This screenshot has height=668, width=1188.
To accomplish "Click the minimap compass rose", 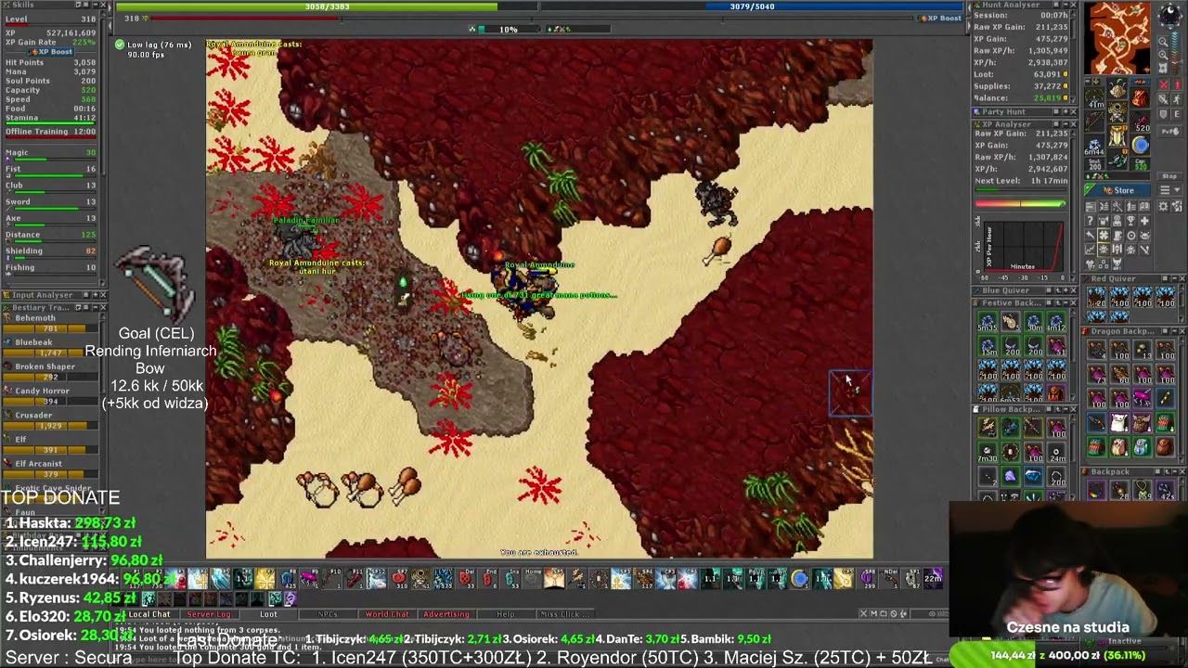I will tap(1170, 15).
